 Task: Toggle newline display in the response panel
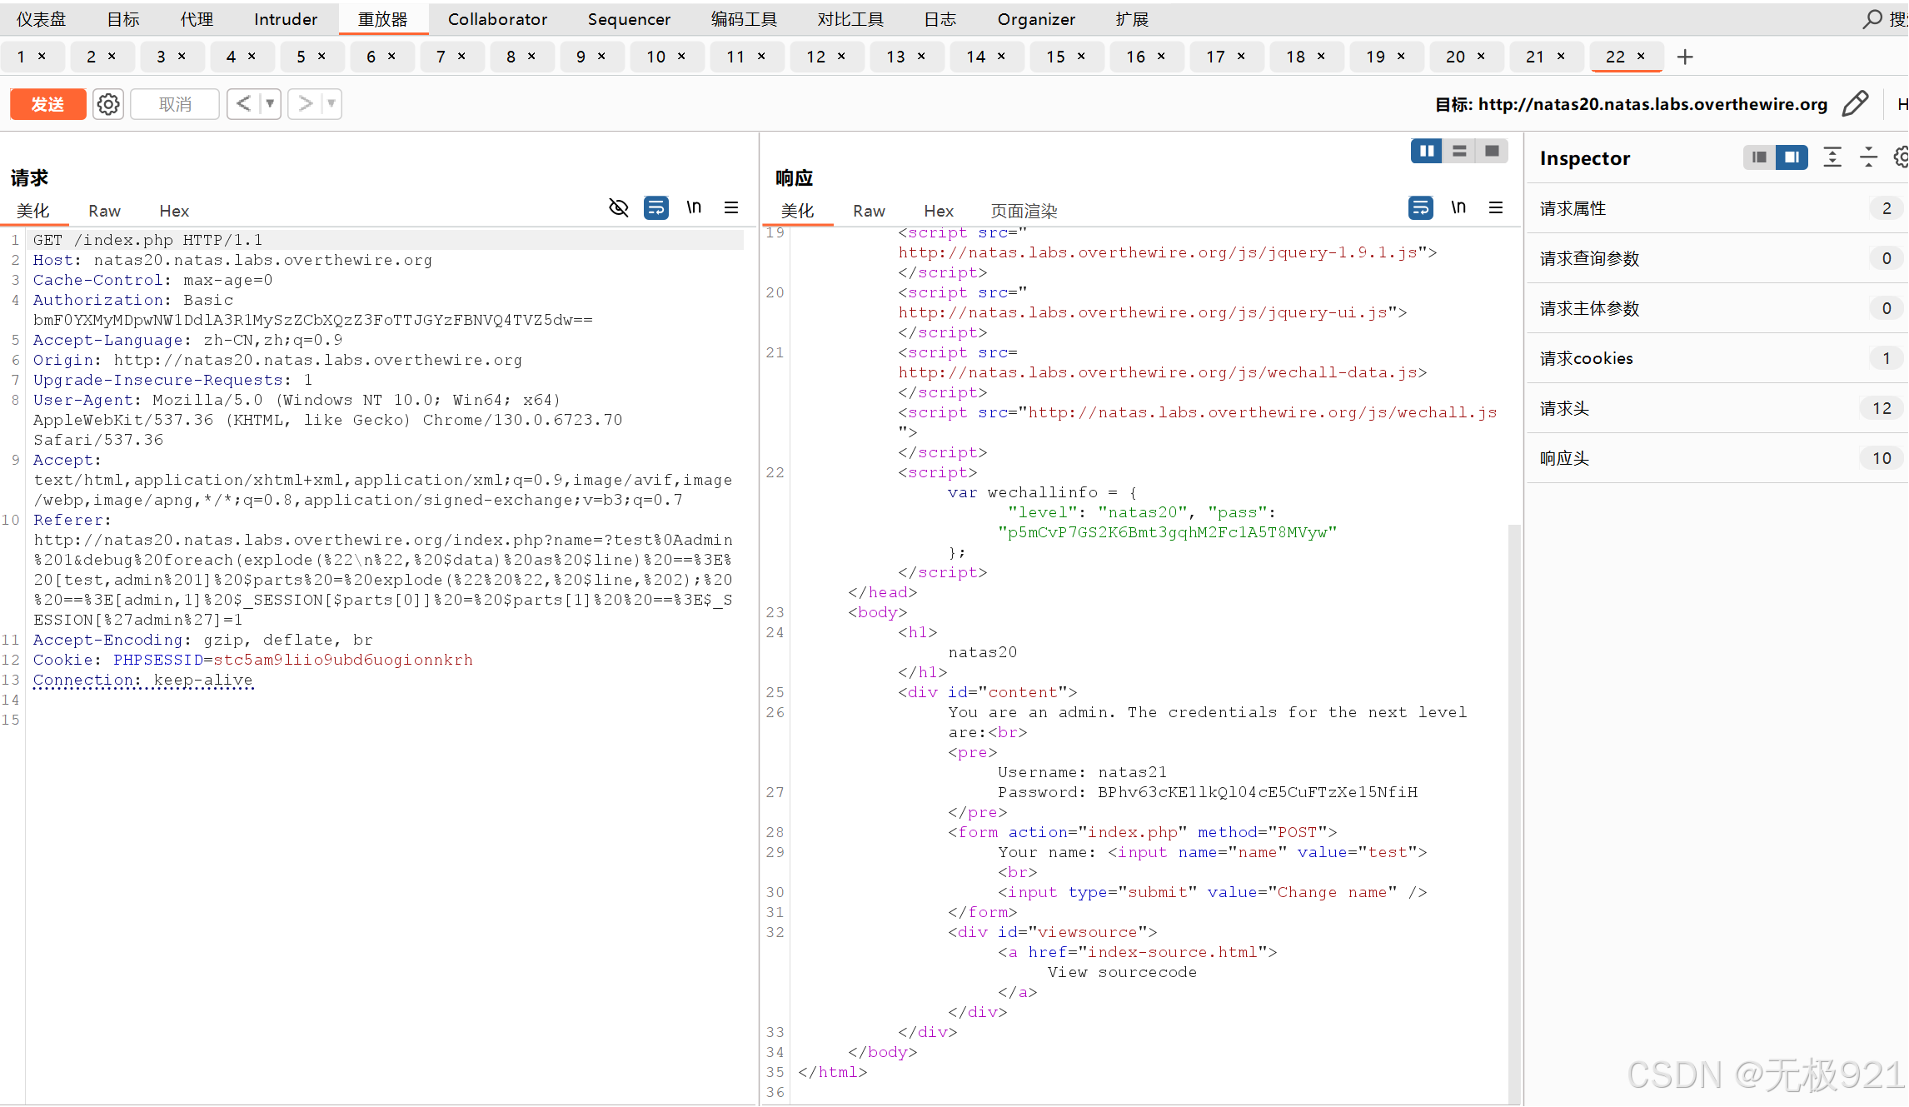[1458, 207]
